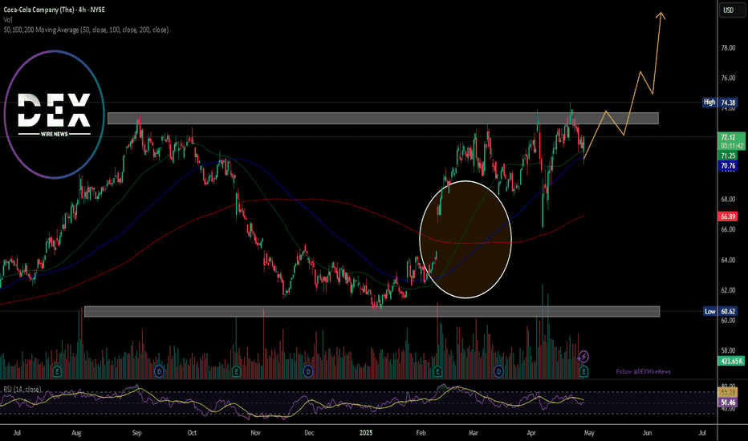Click the Nov label on time axis
Screen dimensions: 748x441
click(255, 433)
